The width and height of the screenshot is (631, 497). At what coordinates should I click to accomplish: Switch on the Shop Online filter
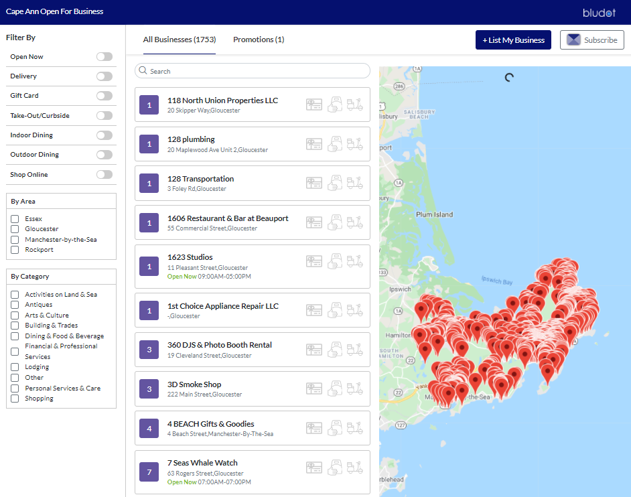coord(104,175)
